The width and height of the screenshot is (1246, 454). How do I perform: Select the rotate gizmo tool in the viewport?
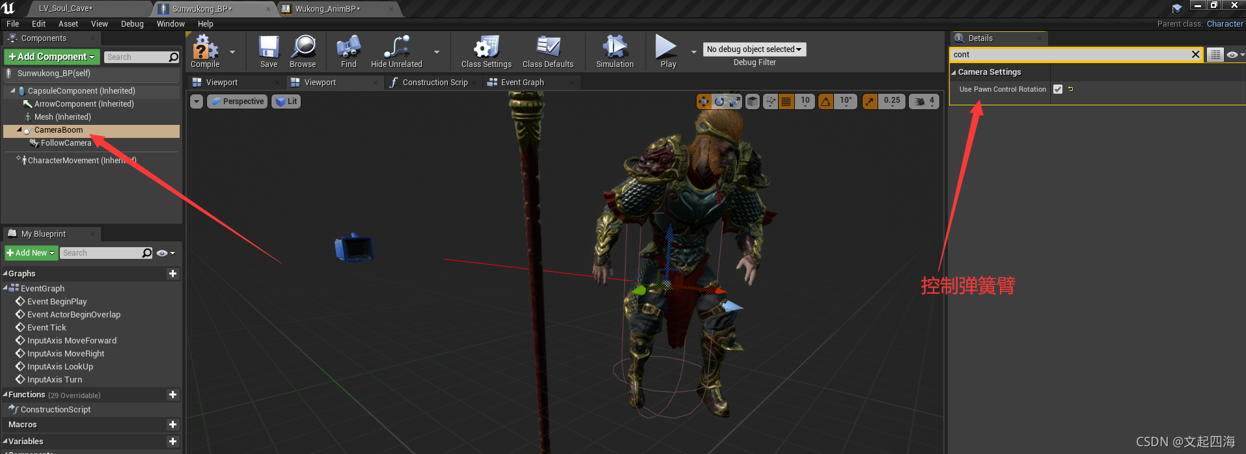pyautogui.click(x=719, y=101)
